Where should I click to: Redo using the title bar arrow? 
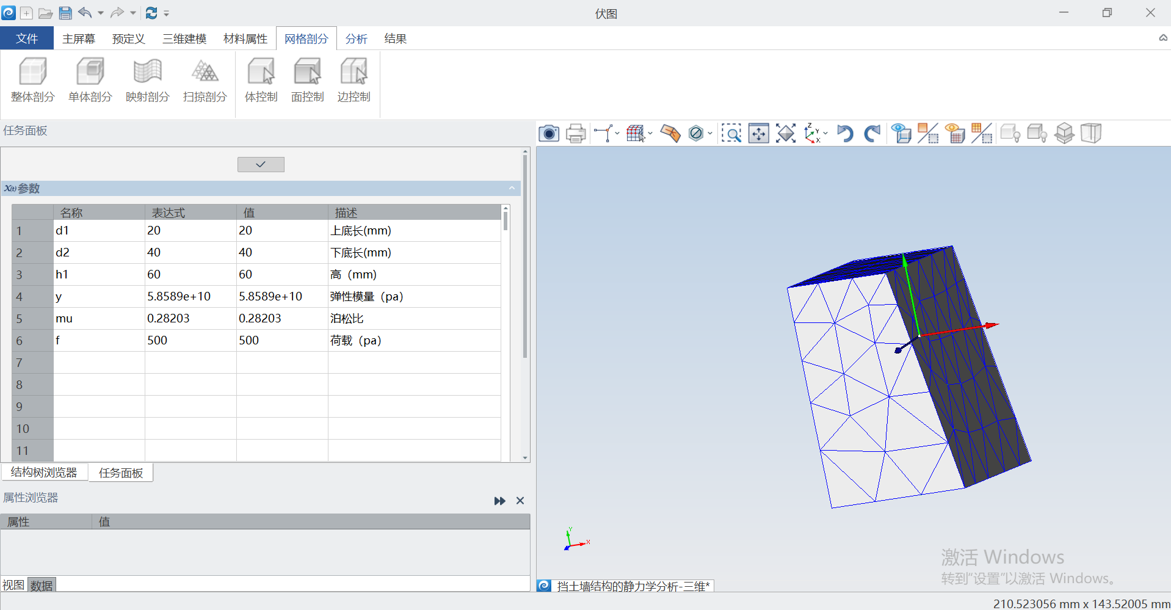coord(117,13)
